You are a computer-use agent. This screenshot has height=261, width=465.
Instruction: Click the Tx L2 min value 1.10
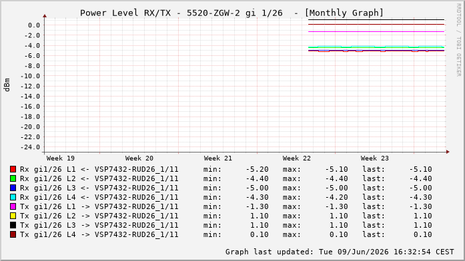[x=260, y=216]
